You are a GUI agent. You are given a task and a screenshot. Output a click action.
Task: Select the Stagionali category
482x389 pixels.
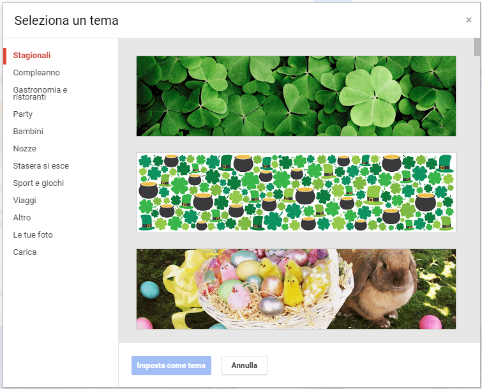click(32, 56)
